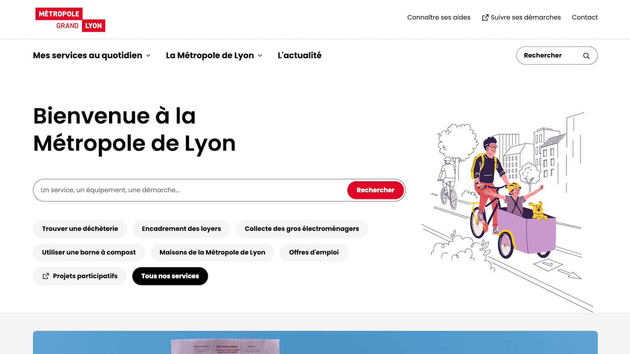The height and width of the screenshot is (354, 630).
Task: Click the Métropole Grand Lyon logo
Action: pyautogui.click(x=70, y=19)
